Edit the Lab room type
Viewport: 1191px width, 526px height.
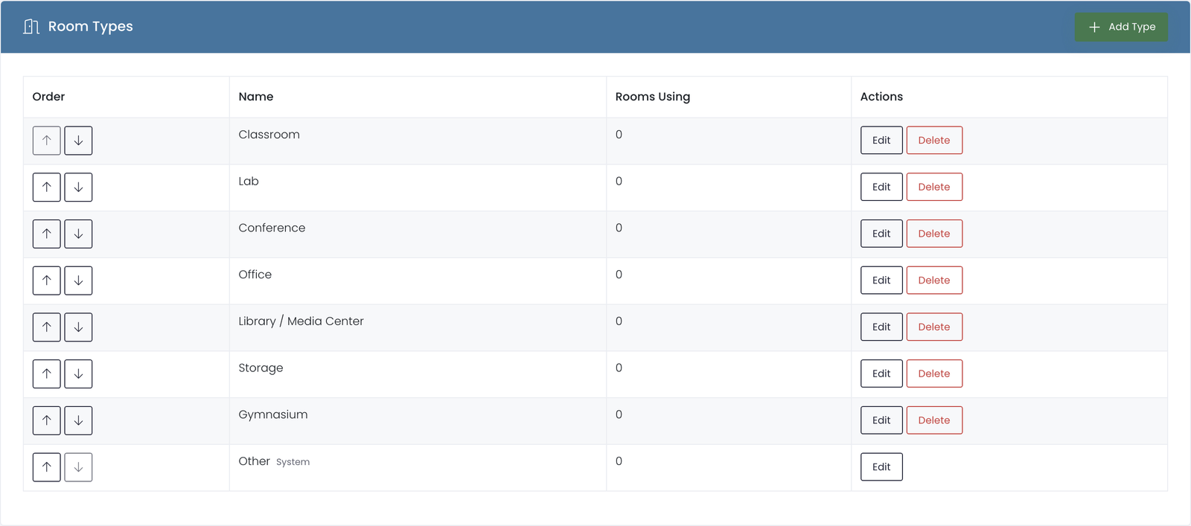(881, 187)
